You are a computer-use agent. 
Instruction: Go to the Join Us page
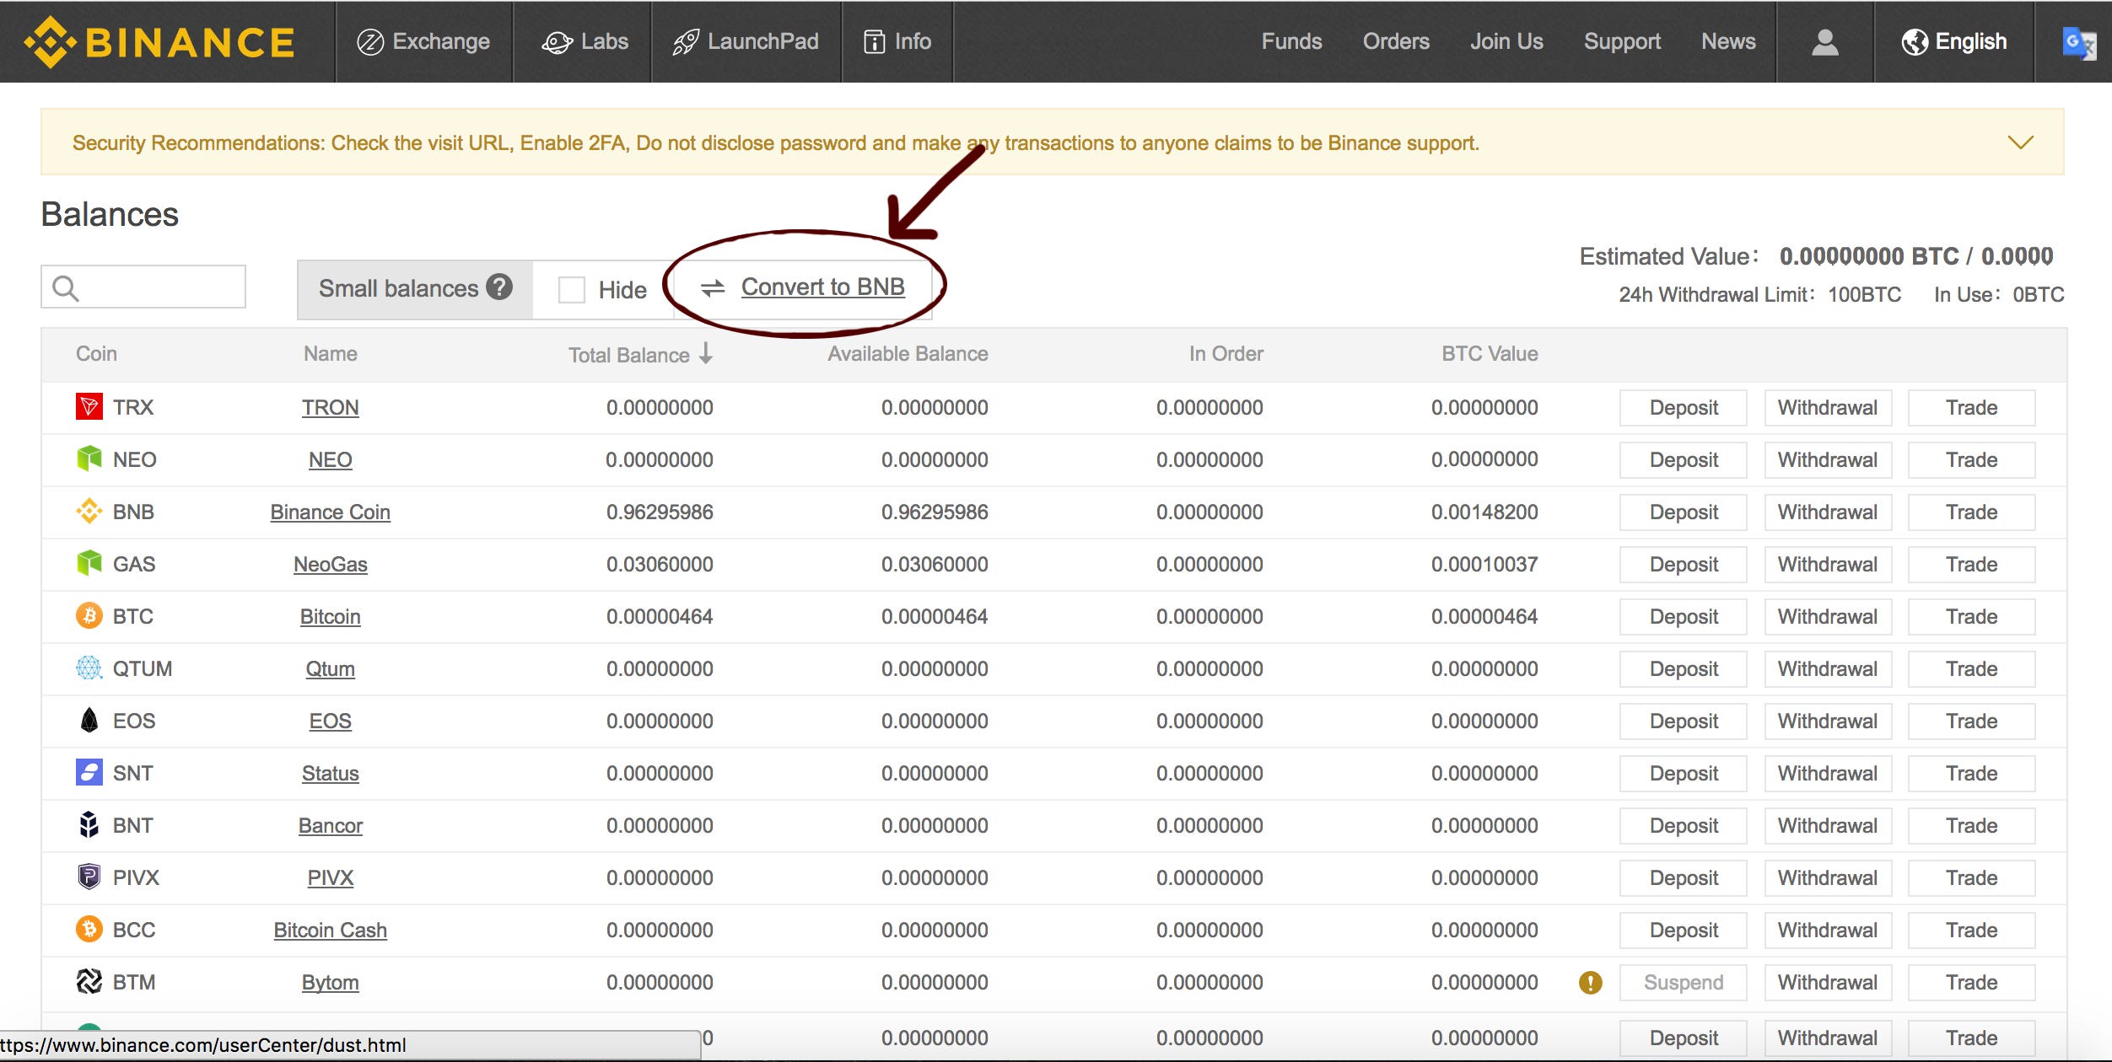tap(1506, 41)
